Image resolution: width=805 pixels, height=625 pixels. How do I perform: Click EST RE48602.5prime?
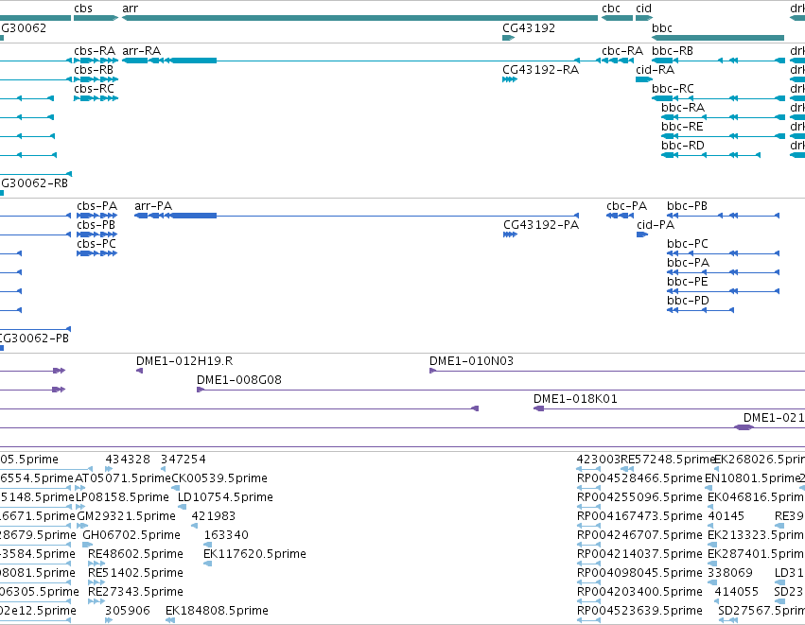[x=135, y=554]
